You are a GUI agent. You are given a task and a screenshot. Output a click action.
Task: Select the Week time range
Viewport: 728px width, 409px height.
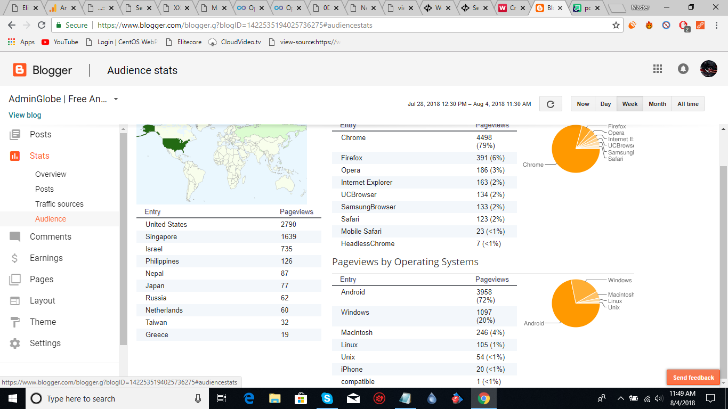(630, 104)
